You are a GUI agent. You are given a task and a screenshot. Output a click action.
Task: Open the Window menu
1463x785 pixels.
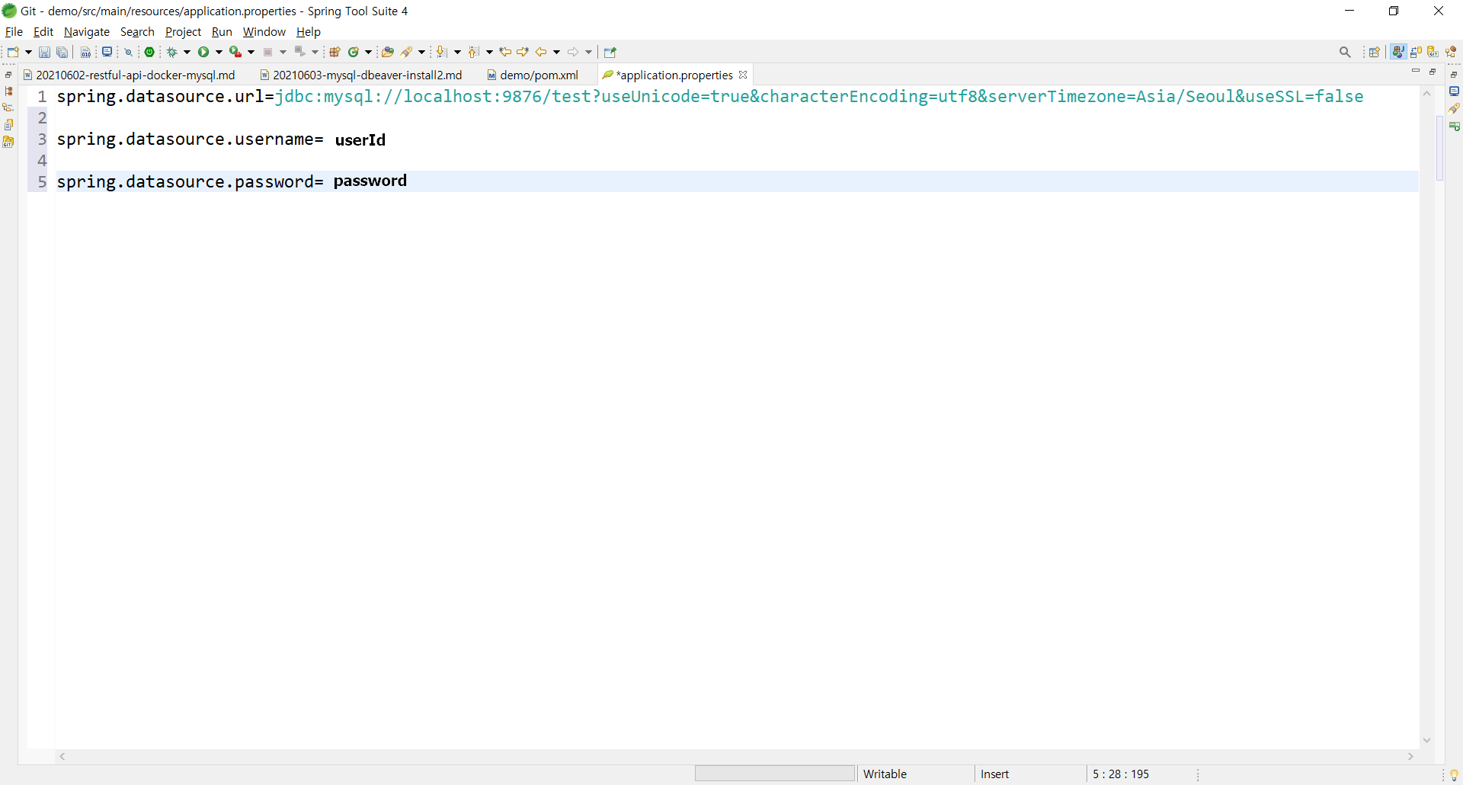264,32
